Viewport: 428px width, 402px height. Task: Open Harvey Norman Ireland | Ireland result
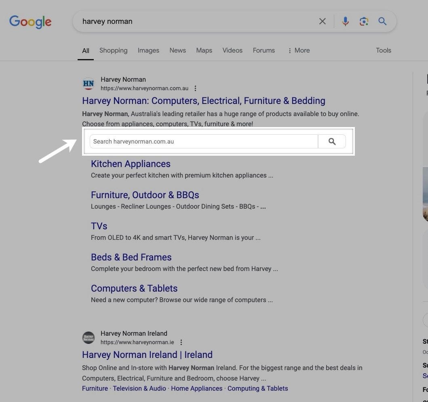coord(147,355)
